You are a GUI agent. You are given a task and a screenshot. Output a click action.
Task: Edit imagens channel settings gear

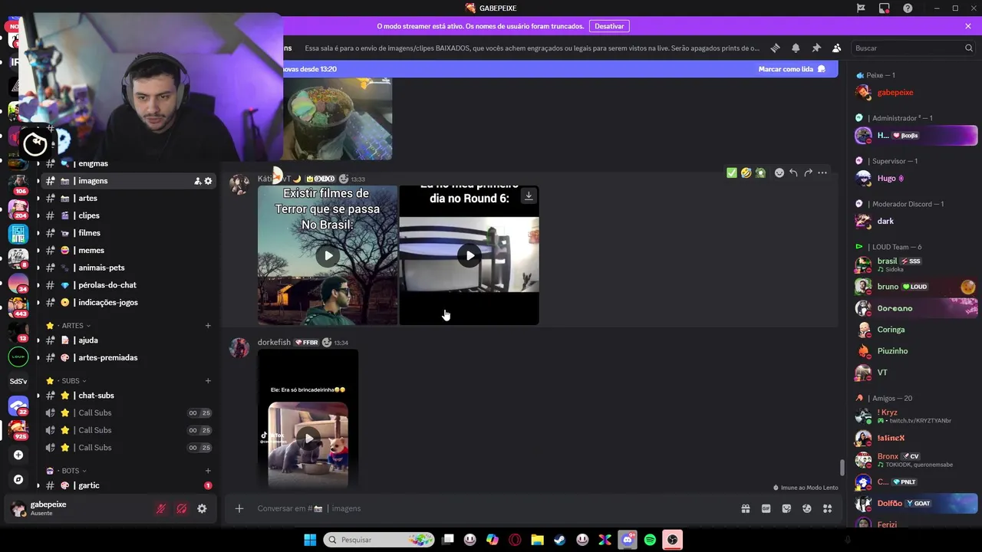pyautogui.click(x=208, y=181)
